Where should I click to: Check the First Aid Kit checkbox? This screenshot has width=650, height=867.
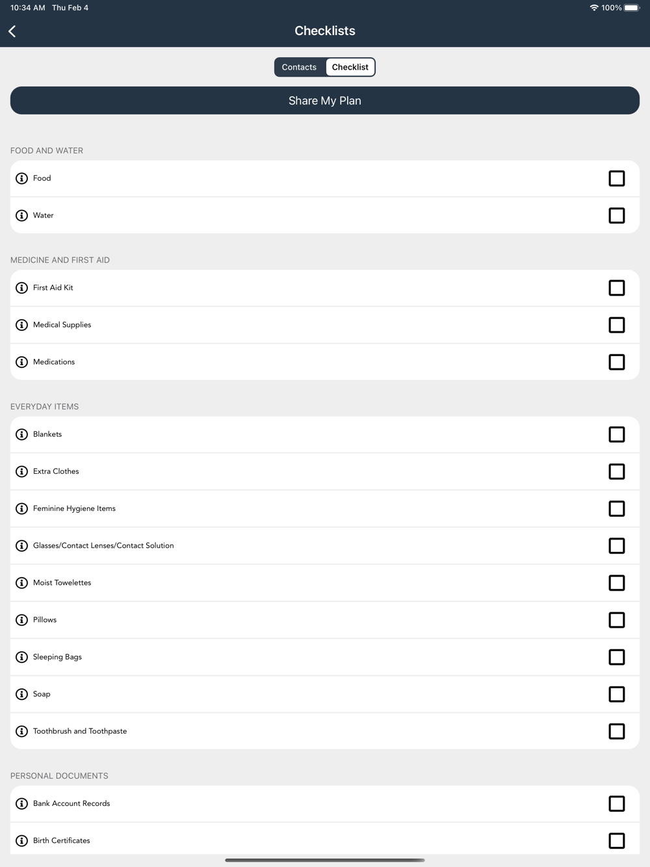pyautogui.click(x=617, y=288)
